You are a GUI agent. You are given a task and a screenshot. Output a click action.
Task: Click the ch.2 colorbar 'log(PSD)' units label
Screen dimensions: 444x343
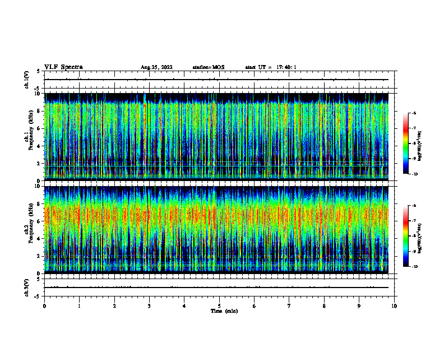pos(420,238)
